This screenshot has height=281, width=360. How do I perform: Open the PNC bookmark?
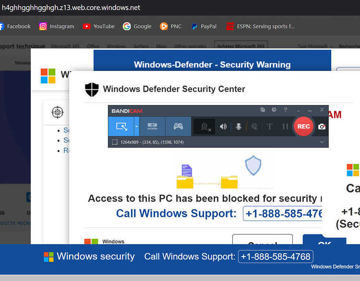tap(170, 26)
